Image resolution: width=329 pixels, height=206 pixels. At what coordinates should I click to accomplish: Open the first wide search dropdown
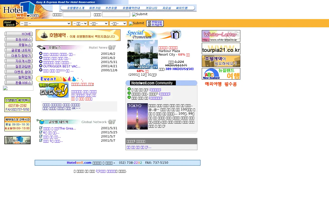pyautogui.click(x=45, y=23)
